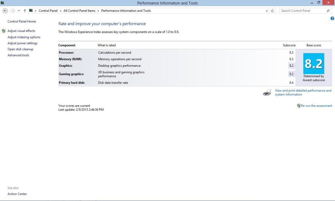Open Adjust indexing options

(24, 37)
